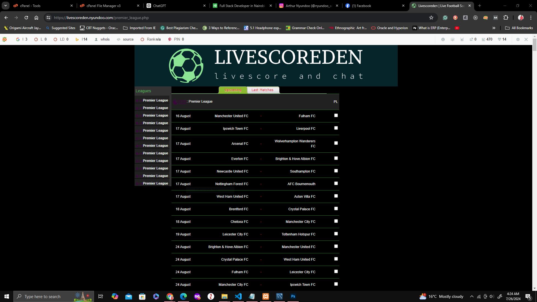537x302 pixels.
Task: Open the Suggested Sites bookmark
Action: (x=60, y=28)
